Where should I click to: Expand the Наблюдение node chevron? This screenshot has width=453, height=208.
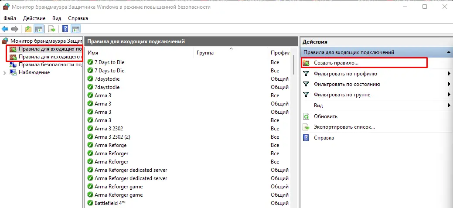pos(4,73)
